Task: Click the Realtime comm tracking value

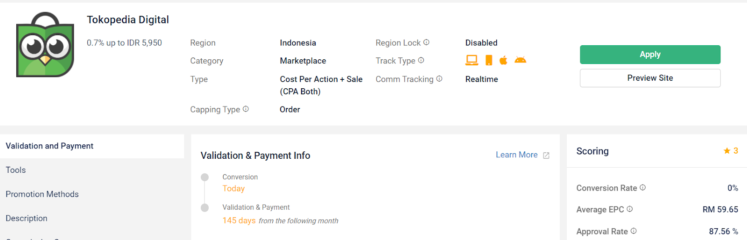Action: (481, 79)
